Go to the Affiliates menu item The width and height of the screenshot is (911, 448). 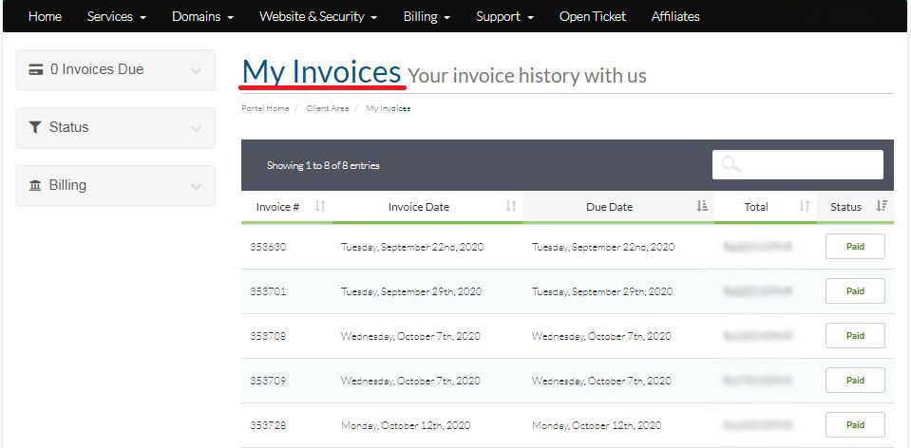pyautogui.click(x=675, y=16)
